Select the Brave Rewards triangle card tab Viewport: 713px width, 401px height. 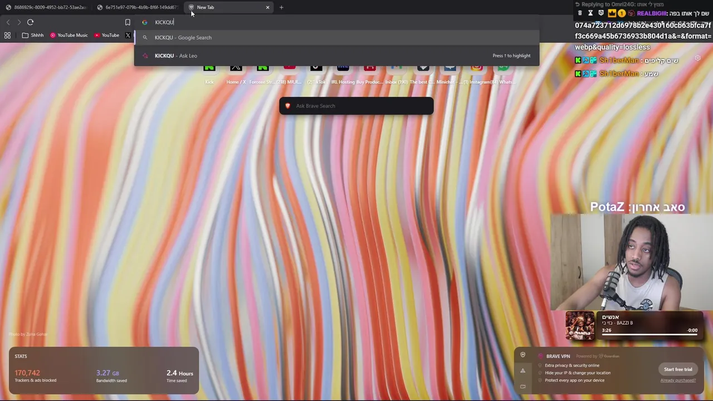(522, 370)
